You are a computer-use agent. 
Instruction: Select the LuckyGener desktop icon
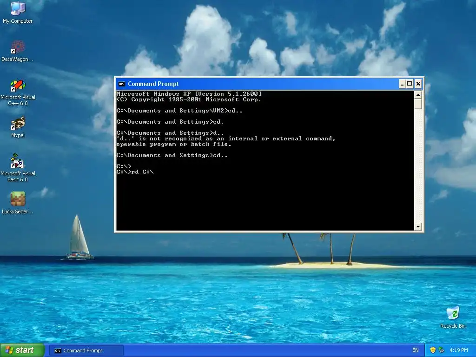(x=18, y=203)
